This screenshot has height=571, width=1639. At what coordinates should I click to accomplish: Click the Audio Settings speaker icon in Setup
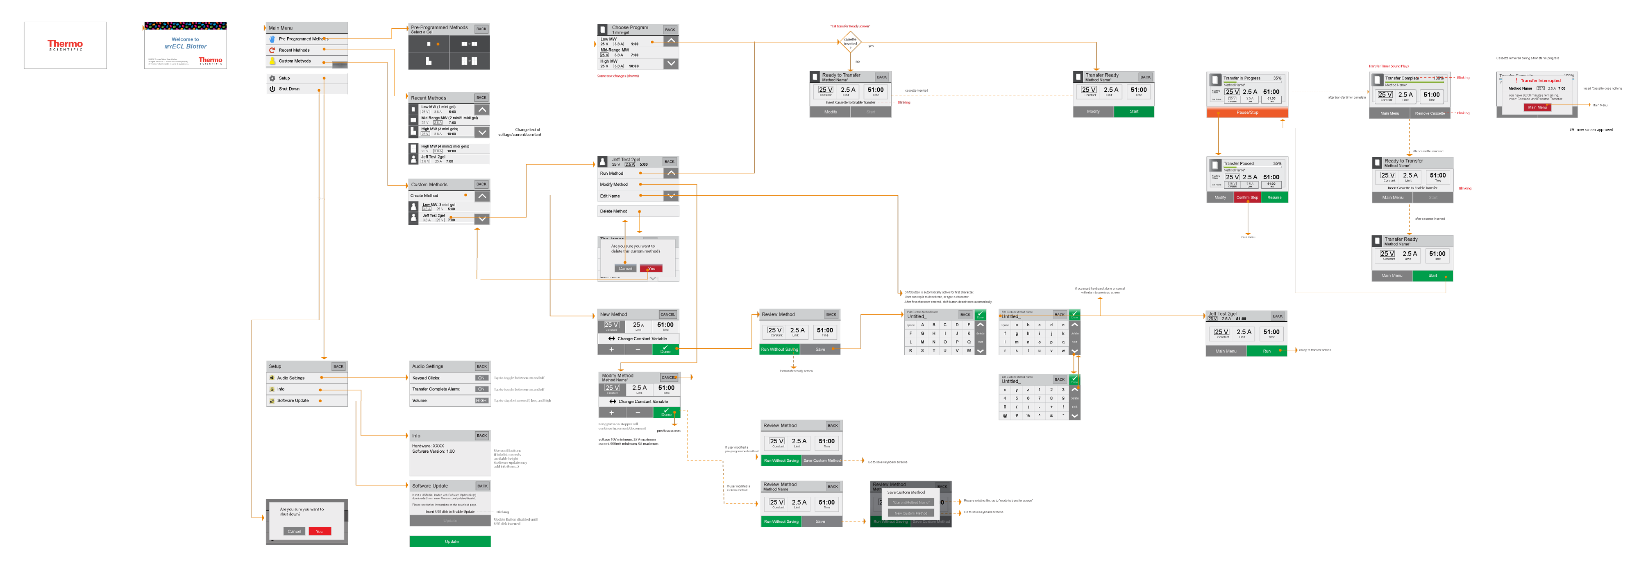tap(272, 378)
